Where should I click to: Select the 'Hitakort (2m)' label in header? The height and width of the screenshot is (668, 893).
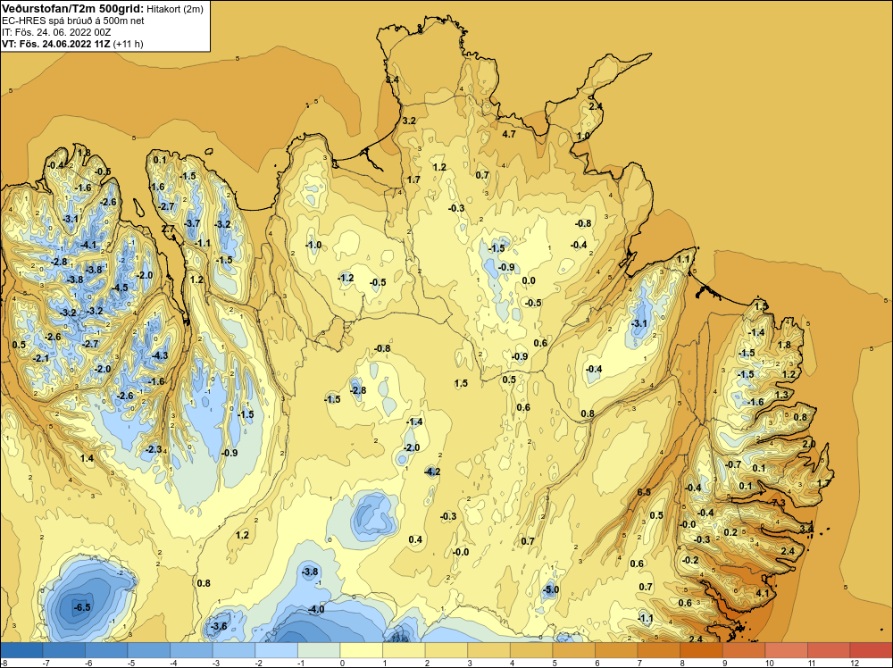(x=174, y=9)
